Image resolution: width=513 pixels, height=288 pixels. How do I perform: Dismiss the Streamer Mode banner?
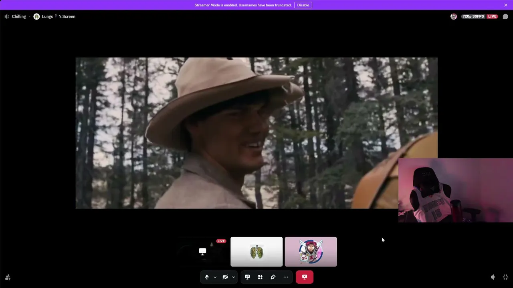pyautogui.click(x=506, y=5)
